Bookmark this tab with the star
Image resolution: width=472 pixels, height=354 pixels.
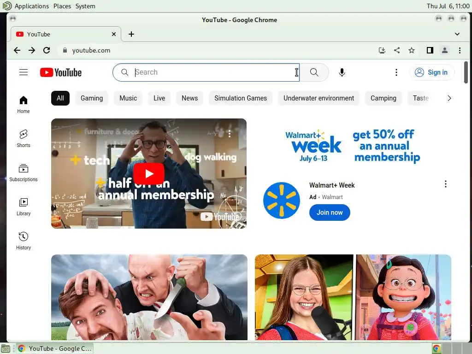(x=412, y=50)
